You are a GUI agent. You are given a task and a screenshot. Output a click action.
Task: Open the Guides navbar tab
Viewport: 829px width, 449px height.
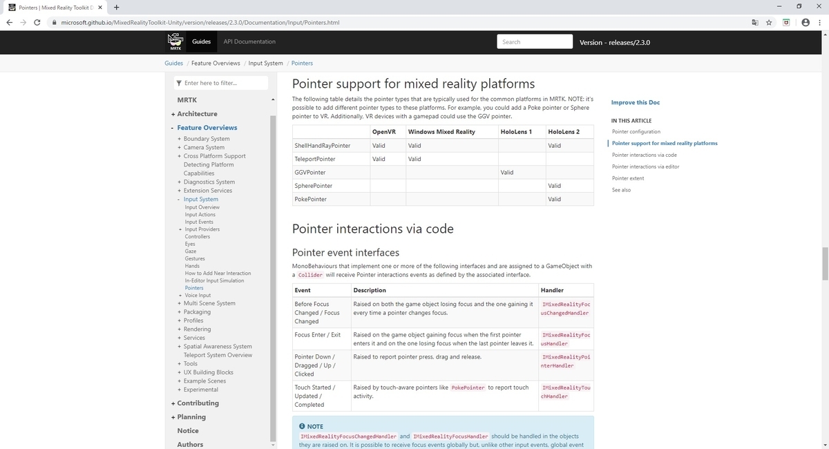click(x=201, y=41)
